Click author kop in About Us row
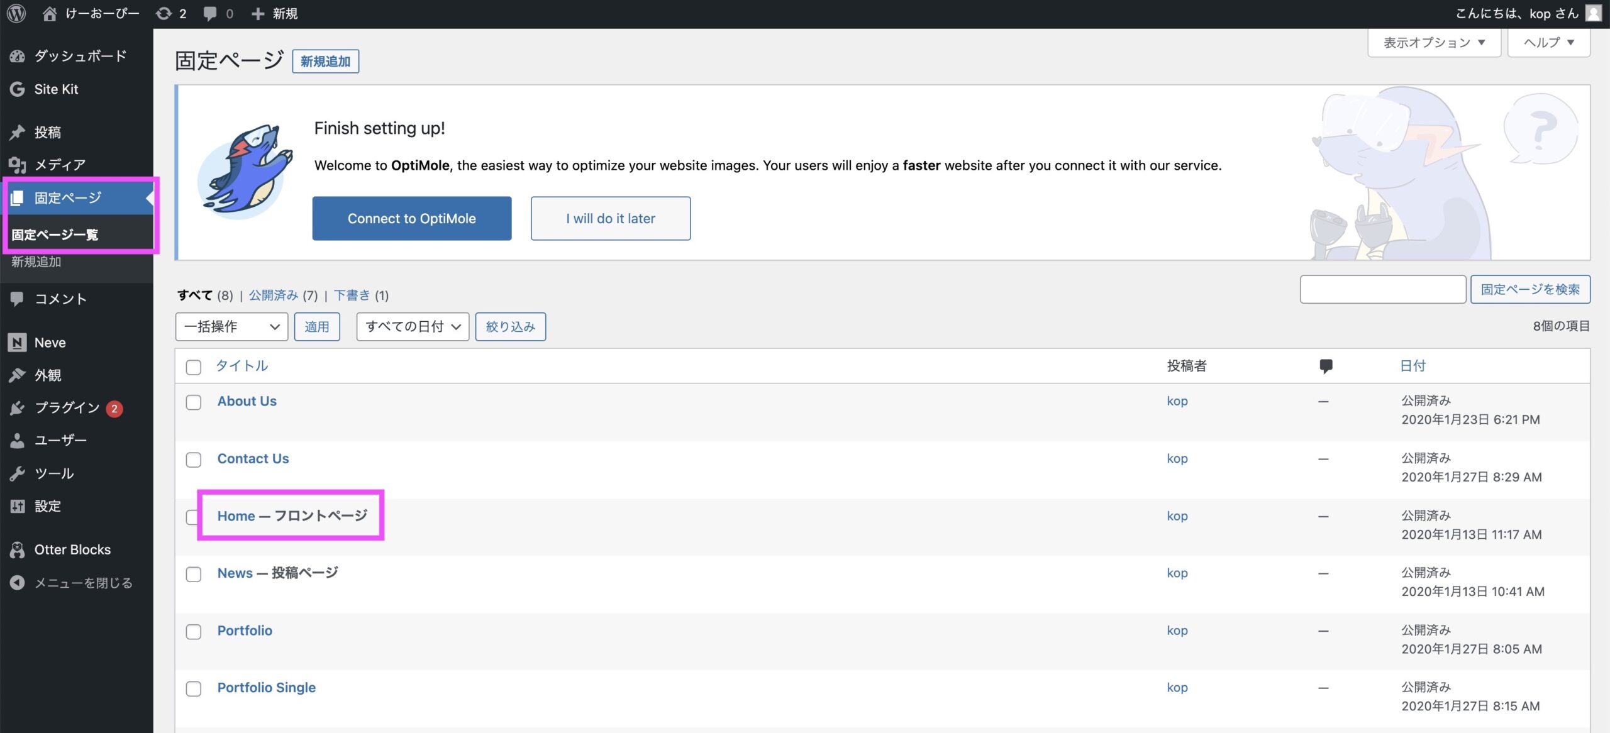 coord(1177,401)
